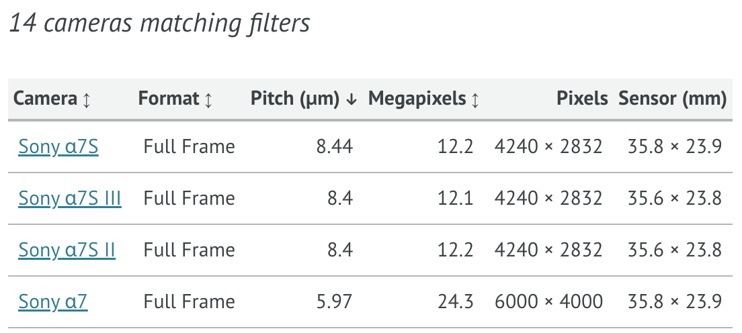Click the down arrow next to Pitch (µm)
The image size is (742, 333).
(x=351, y=99)
